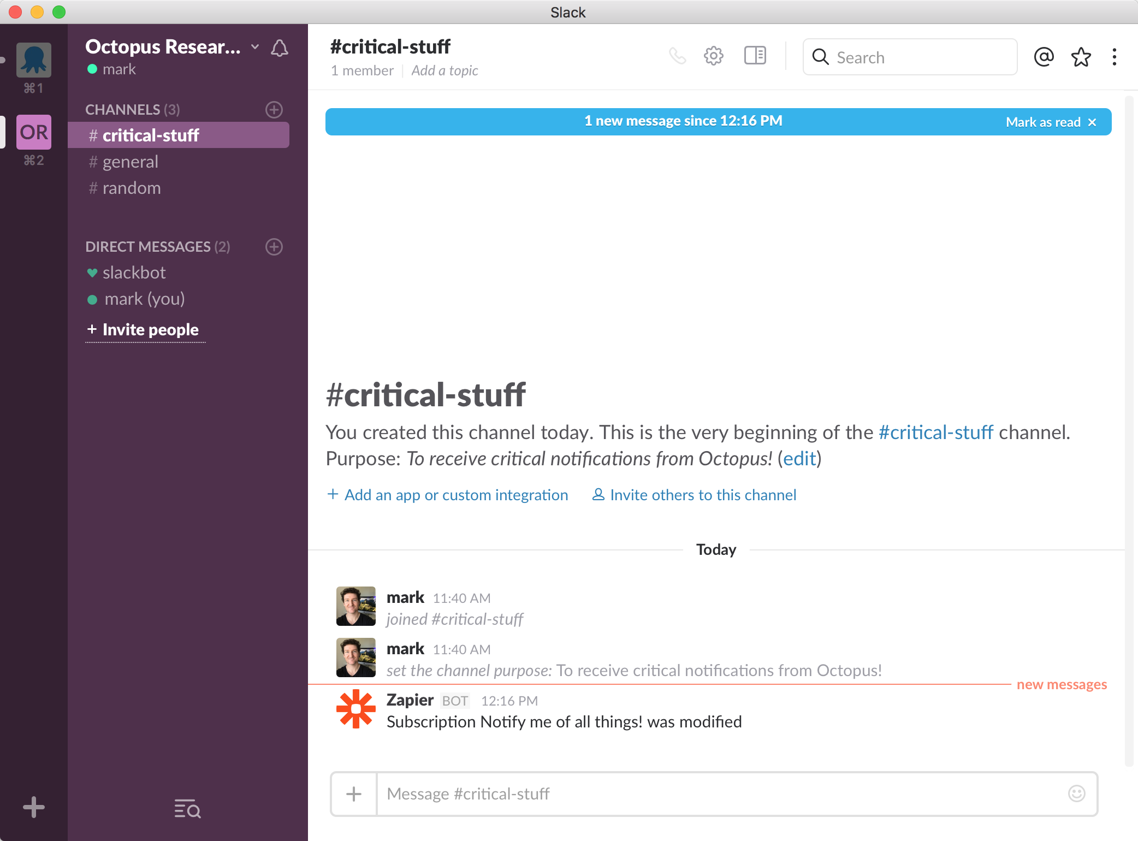Screen dimensions: 1138x841
Task: Show the channel details pane
Action: click(x=754, y=56)
